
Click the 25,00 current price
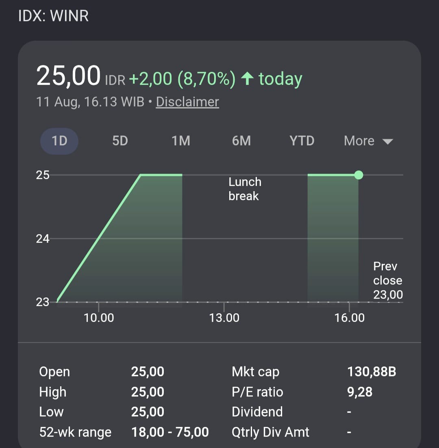click(x=68, y=76)
